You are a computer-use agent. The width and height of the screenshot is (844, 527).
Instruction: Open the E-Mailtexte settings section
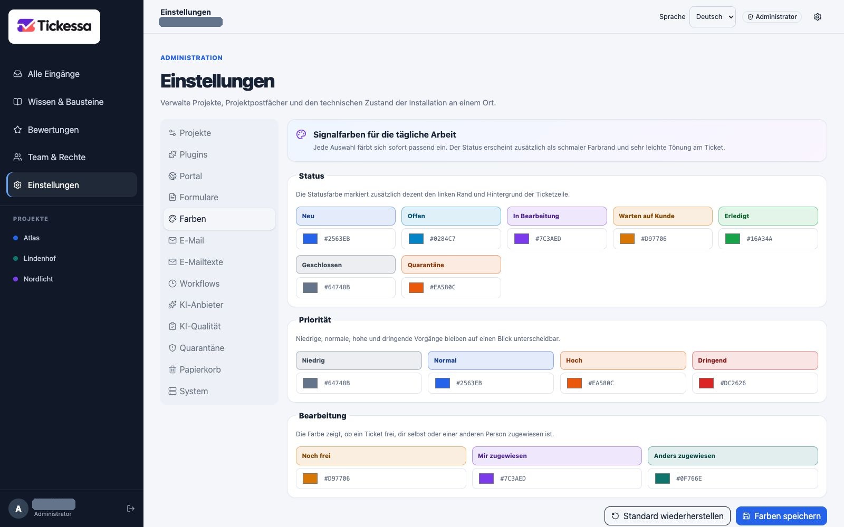tap(219, 262)
